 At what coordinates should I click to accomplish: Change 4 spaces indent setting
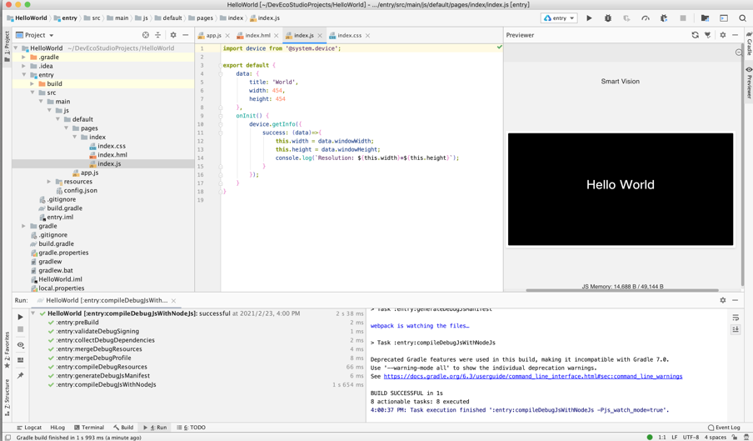point(715,437)
